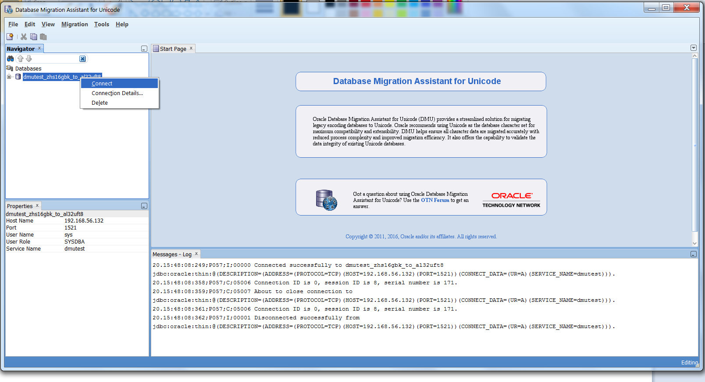
Task: Choose Delete from the context menu
Action: (x=119, y=103)
